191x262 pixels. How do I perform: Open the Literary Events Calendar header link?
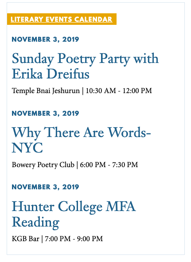(x=62, y=19)
